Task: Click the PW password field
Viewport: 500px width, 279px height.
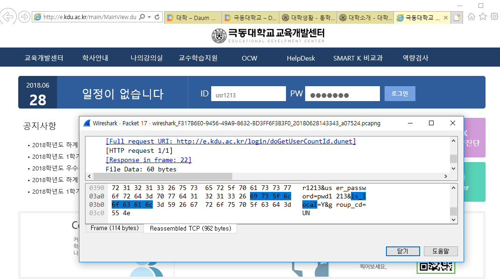Action: (x=342, y=94)
